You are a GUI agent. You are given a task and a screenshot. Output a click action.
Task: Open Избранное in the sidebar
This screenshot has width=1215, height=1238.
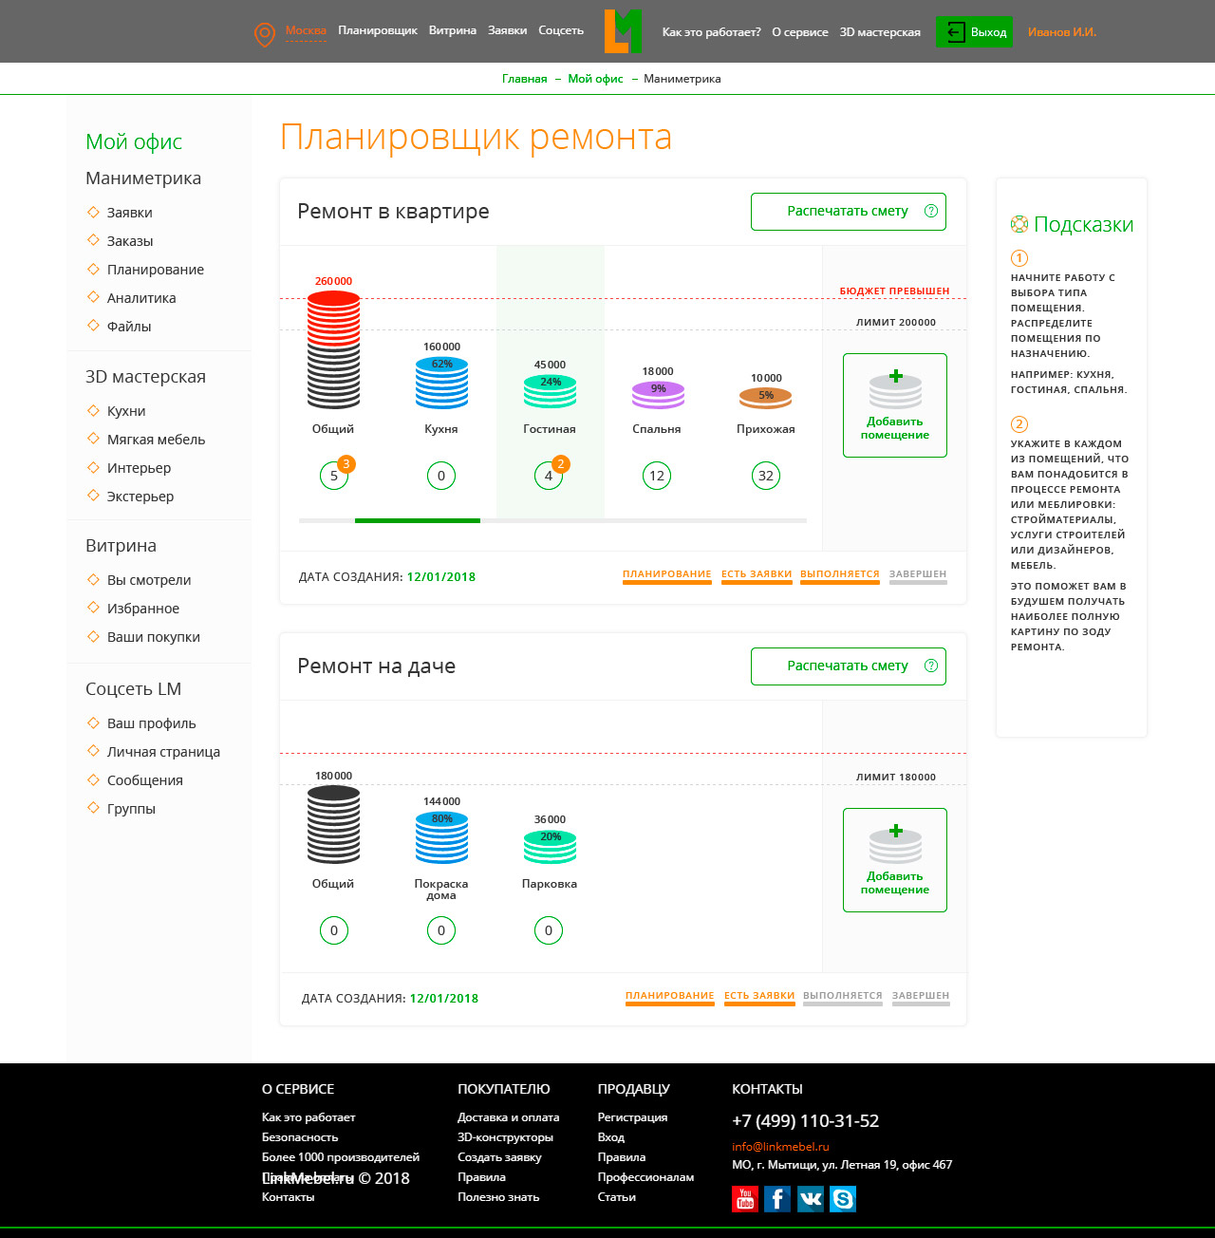click(x=143, y=609)
